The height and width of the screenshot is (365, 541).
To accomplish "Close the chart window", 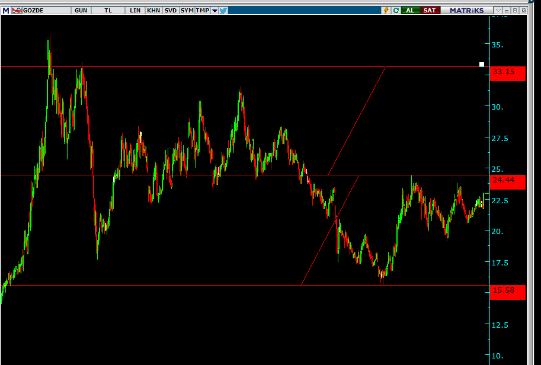I will [x=523, y=10].
